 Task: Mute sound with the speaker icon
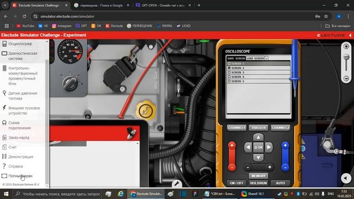point(346,178)
